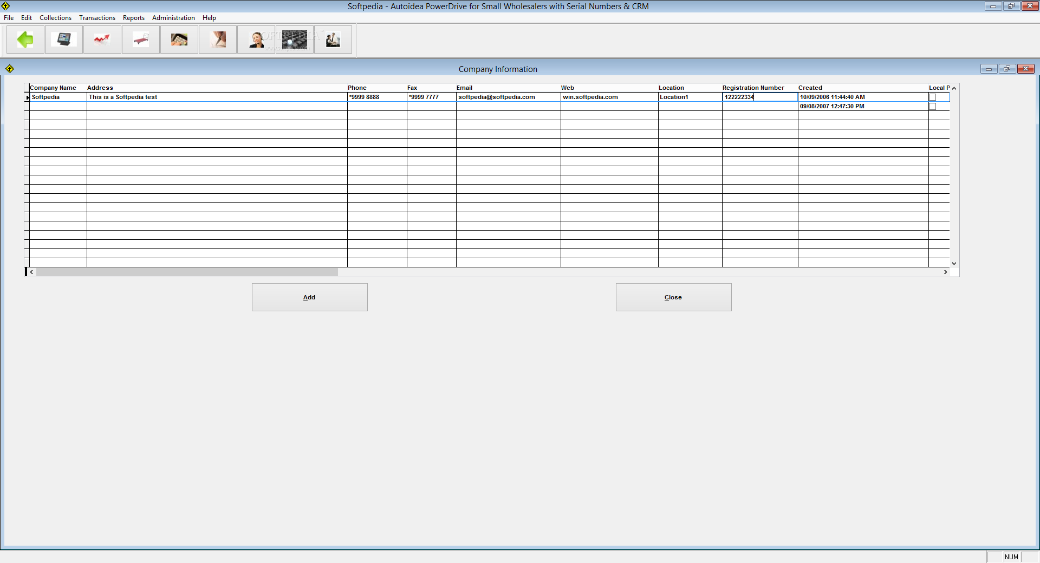The width and height of the screenshot is (1040, 563).
Task: Select the Web cell 'win.softpedia.com'
Action: [609, 97]
